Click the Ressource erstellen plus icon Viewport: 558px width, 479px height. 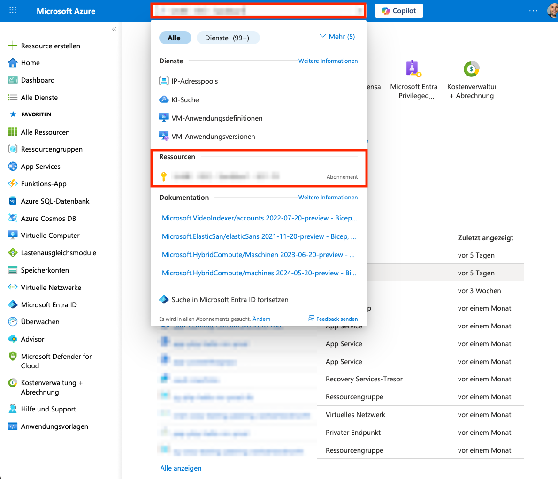[13, 46]
